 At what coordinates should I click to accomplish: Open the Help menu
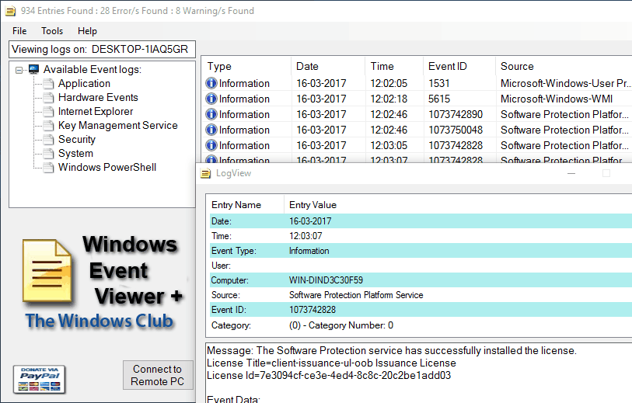[87, 31]
